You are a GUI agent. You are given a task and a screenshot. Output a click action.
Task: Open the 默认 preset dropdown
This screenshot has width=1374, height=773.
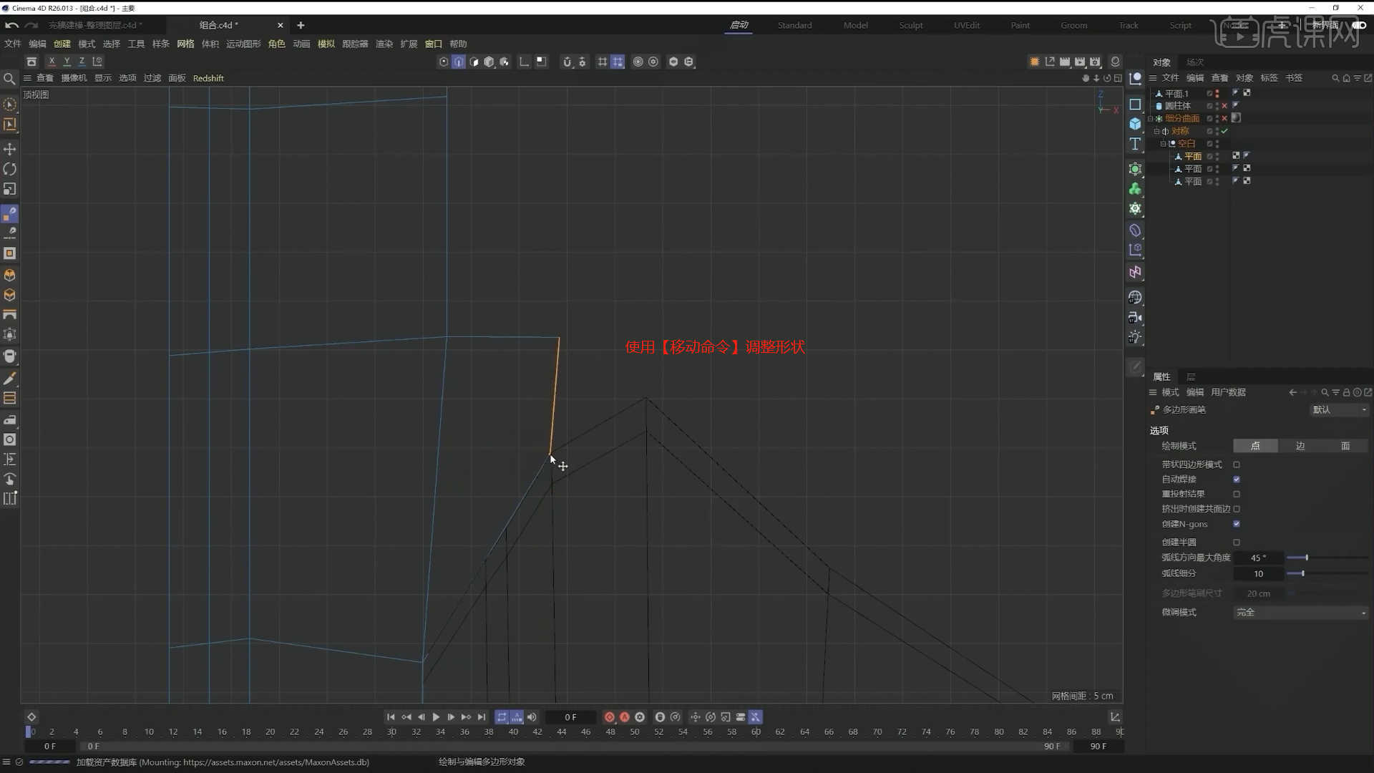point(1339,410)
